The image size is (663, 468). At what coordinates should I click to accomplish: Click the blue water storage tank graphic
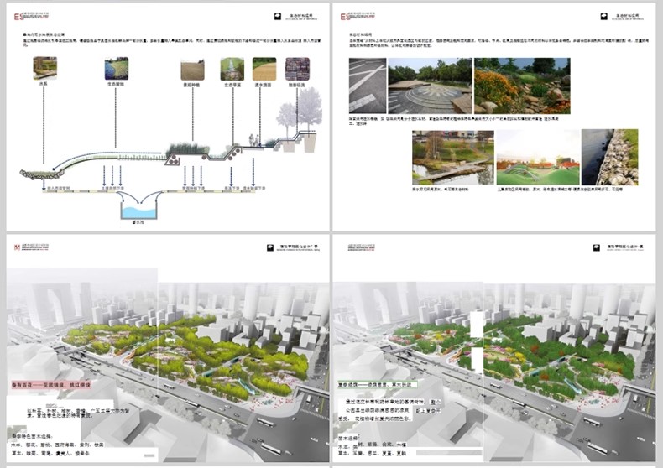[x=139, y=210]
